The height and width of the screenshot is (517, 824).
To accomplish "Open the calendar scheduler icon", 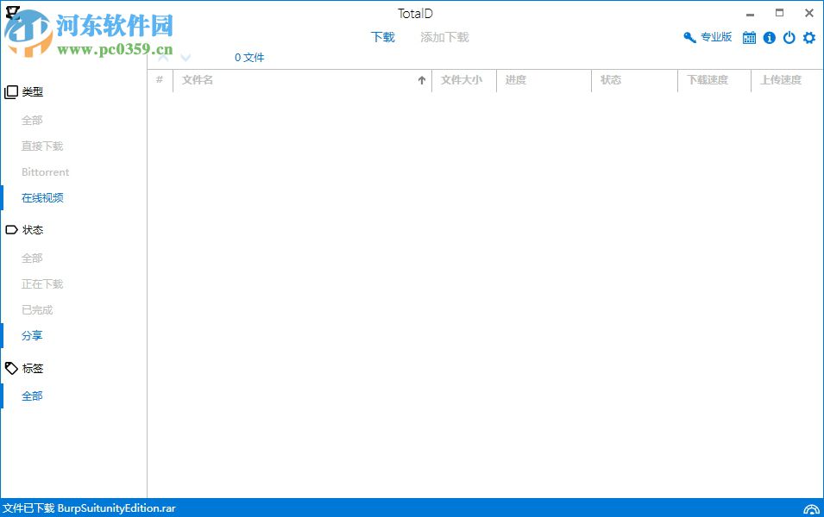I will pos(749,37).
